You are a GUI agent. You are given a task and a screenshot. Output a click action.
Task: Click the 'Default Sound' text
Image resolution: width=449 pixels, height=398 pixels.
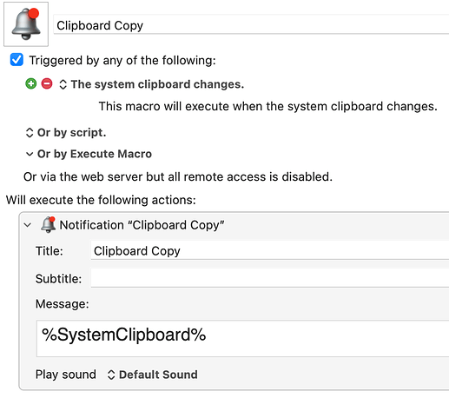(x=158, y=375)
